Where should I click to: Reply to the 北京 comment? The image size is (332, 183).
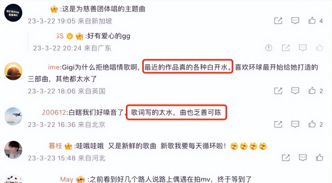point(295,124)
